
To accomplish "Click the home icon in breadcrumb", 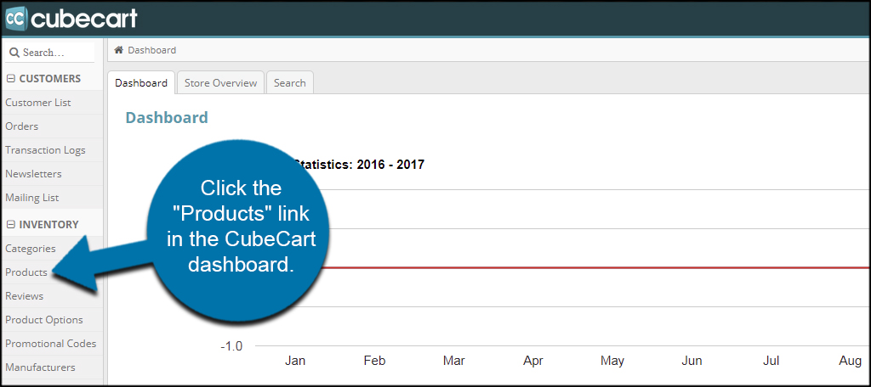I will click(119, 50).
